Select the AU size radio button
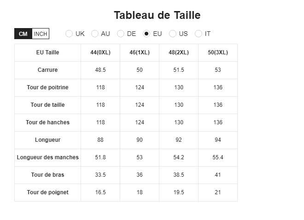This screenshot has height=220, width=304. click(x=95, y=34)
